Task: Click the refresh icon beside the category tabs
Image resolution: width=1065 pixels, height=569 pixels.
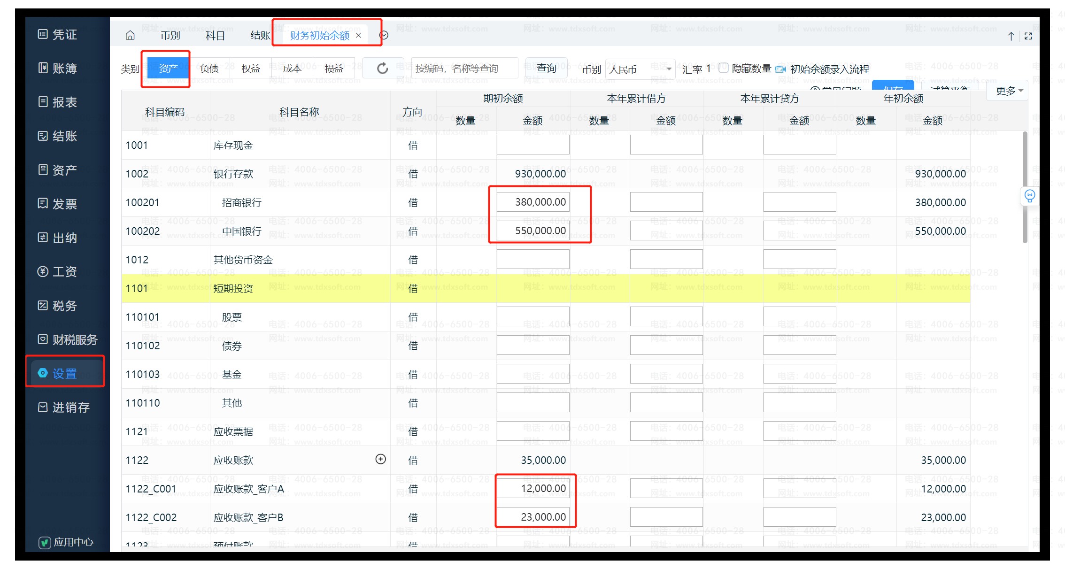Action: click(x=383, y=69)
